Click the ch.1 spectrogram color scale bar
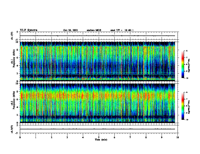 coord(183,64)
